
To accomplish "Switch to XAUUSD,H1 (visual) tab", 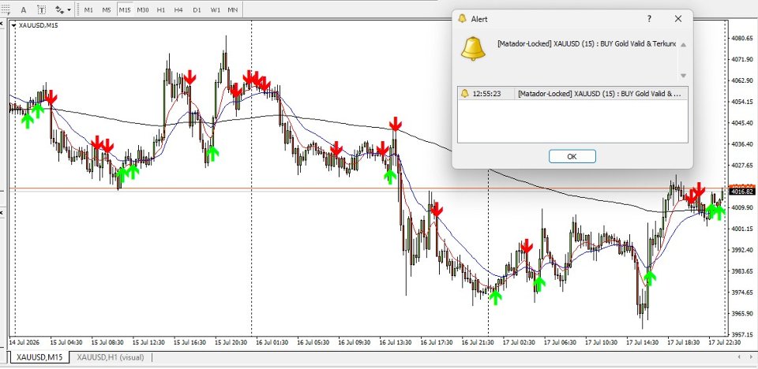I will (x=111, y=357).
